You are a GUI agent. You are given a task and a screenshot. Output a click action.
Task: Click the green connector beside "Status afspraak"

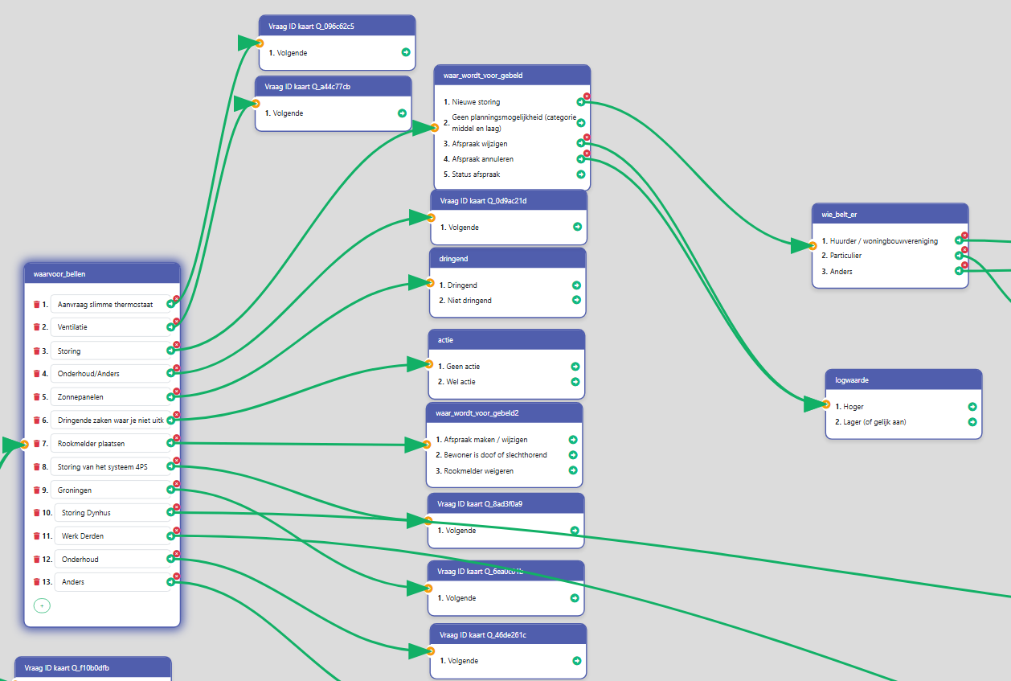pos(581,174)
